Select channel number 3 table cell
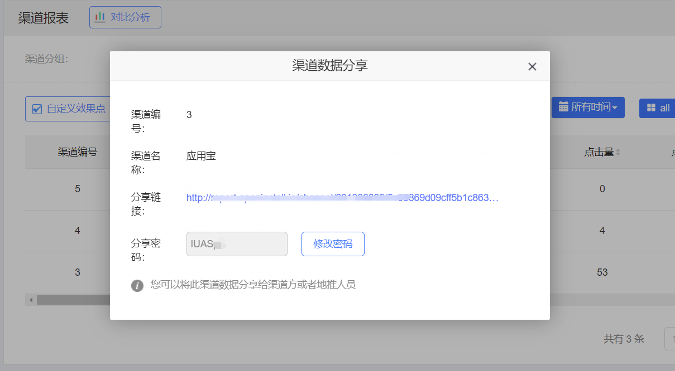 click(x=78, y=272)
